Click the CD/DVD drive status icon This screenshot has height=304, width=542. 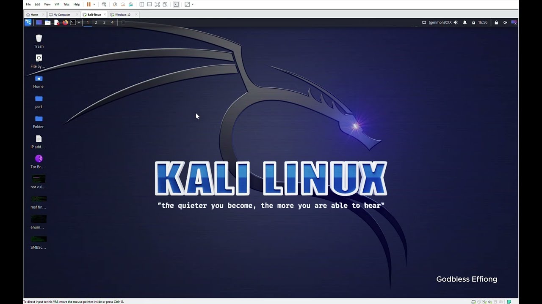(x=479, y=302)
